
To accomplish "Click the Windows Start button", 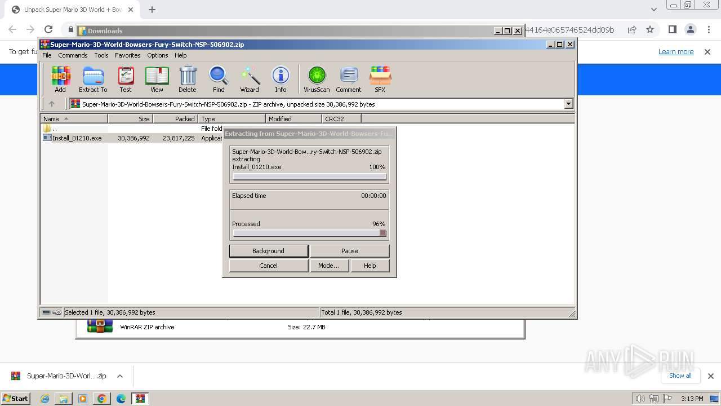I will point(15,399).
